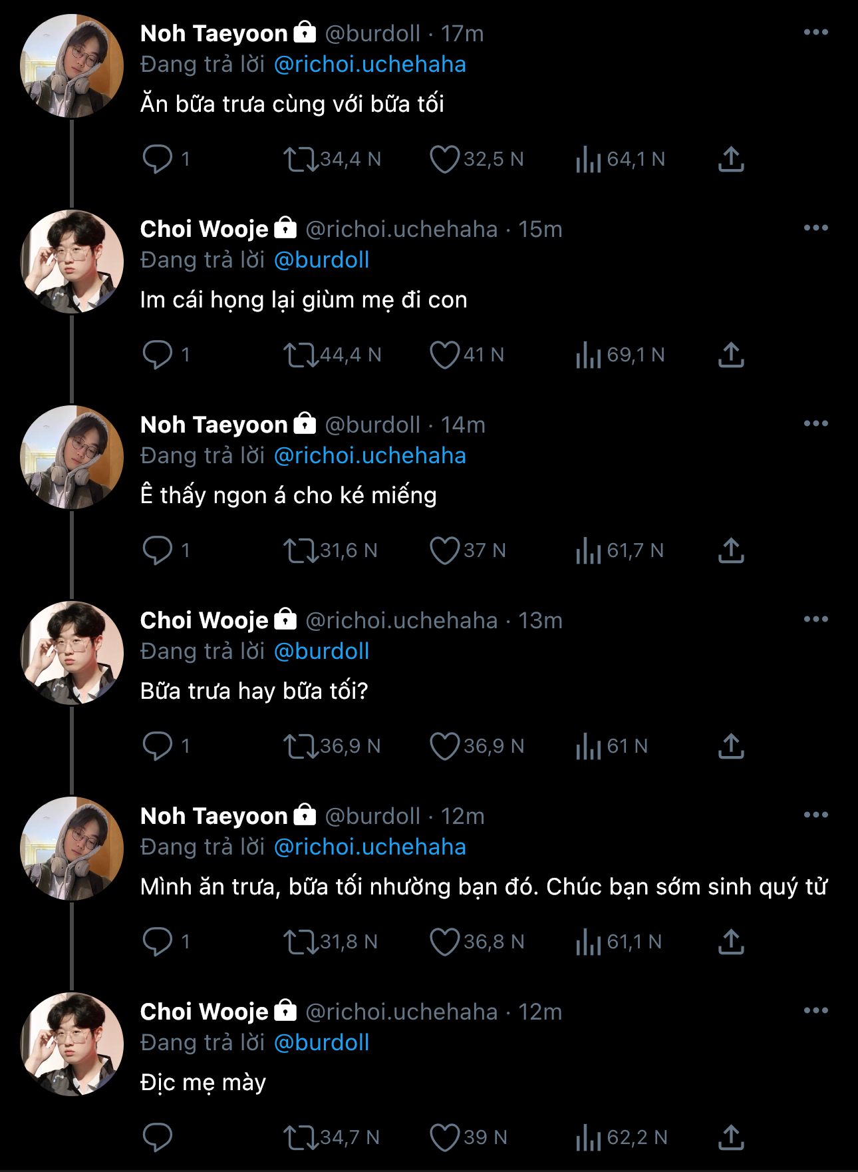Like the "Ê thấy ngon á cho ké miếng" tweet
858x1172 pixels.
pyautogui.click(x=444, y=551)
